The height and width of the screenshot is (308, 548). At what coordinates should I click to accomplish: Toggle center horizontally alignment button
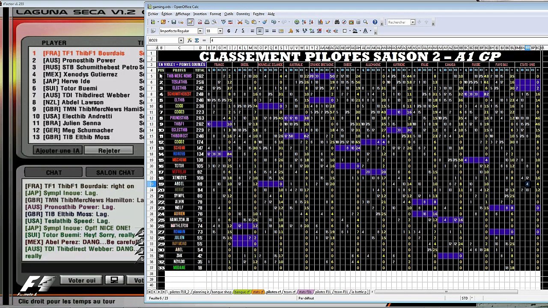tap(260, 31)
